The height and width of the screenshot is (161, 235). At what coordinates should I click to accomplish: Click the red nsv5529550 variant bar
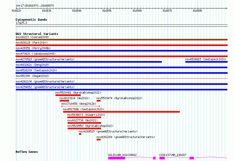coord(84,128)
